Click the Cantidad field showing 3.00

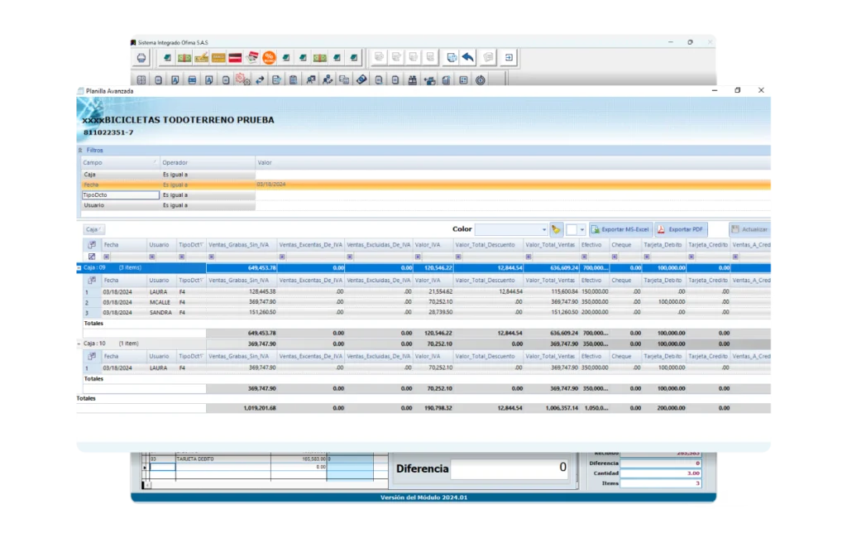pyautogui.click(x=661, y=473)
